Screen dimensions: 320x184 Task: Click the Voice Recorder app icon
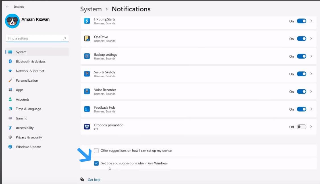(x=87, y=91)
